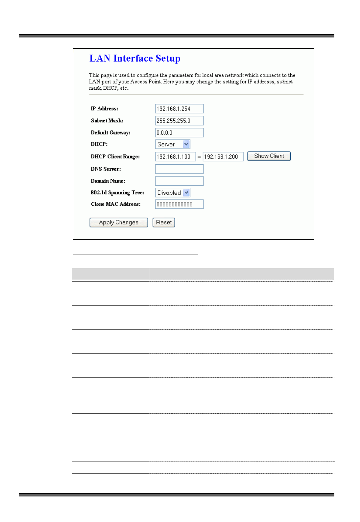Open the DHCP Server dropdown

pyautogui.click(x=173, y=144)
